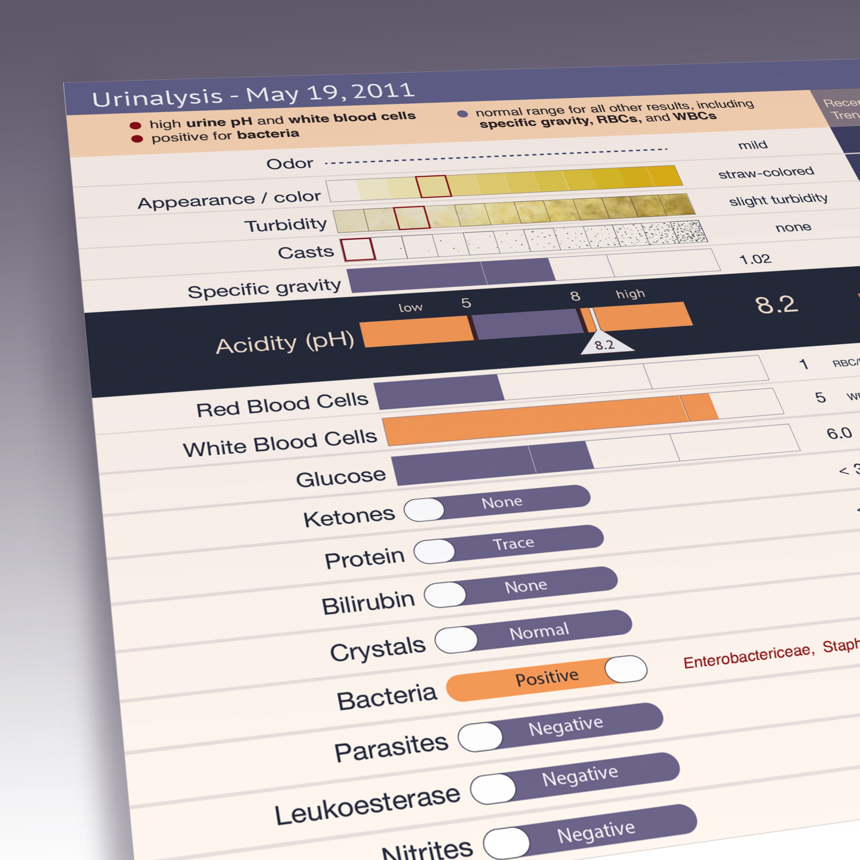
Task: Click the Urinalysis - May 19, 2011 title
Action: [x=253, y=95]
